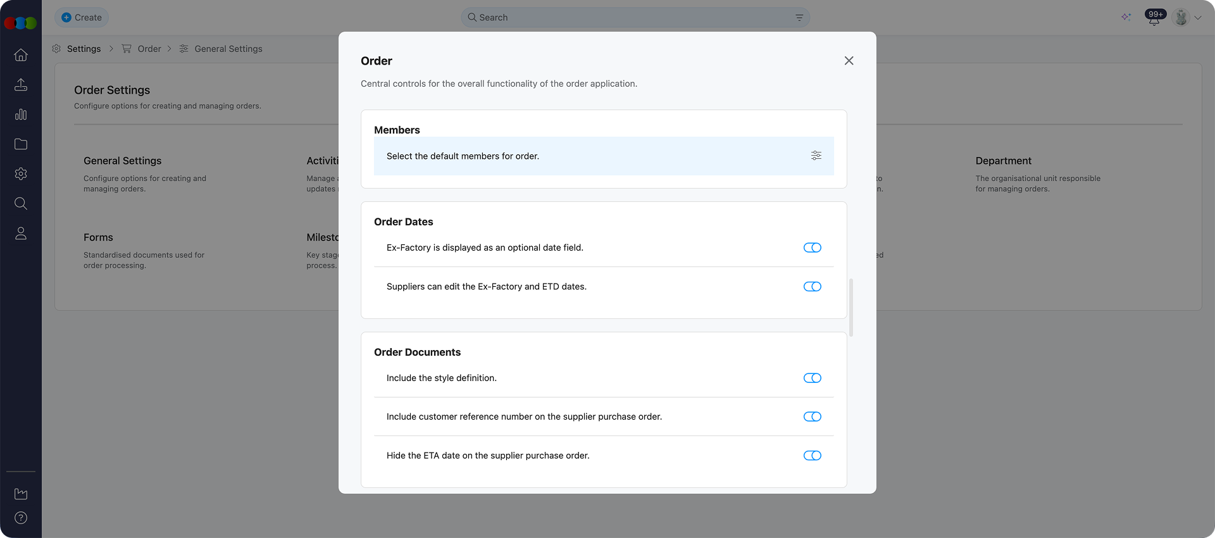
Task: Navigate to Order breadcrumb item
Action: (149, 49)
